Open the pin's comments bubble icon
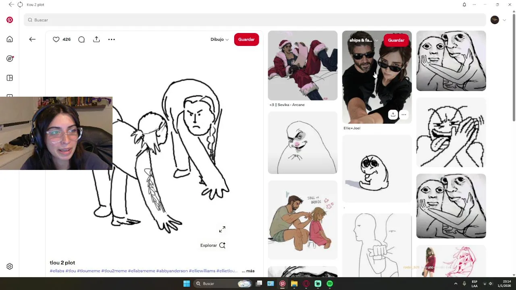The image size is (516, 290). coord(81,39)
